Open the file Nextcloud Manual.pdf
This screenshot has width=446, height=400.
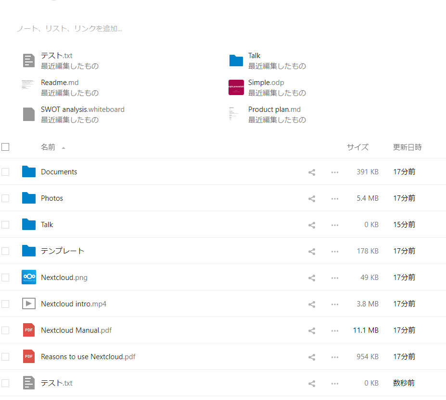click(76, 330)
